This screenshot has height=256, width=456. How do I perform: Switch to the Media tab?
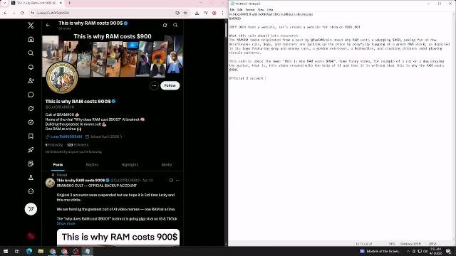click(167, 164)
